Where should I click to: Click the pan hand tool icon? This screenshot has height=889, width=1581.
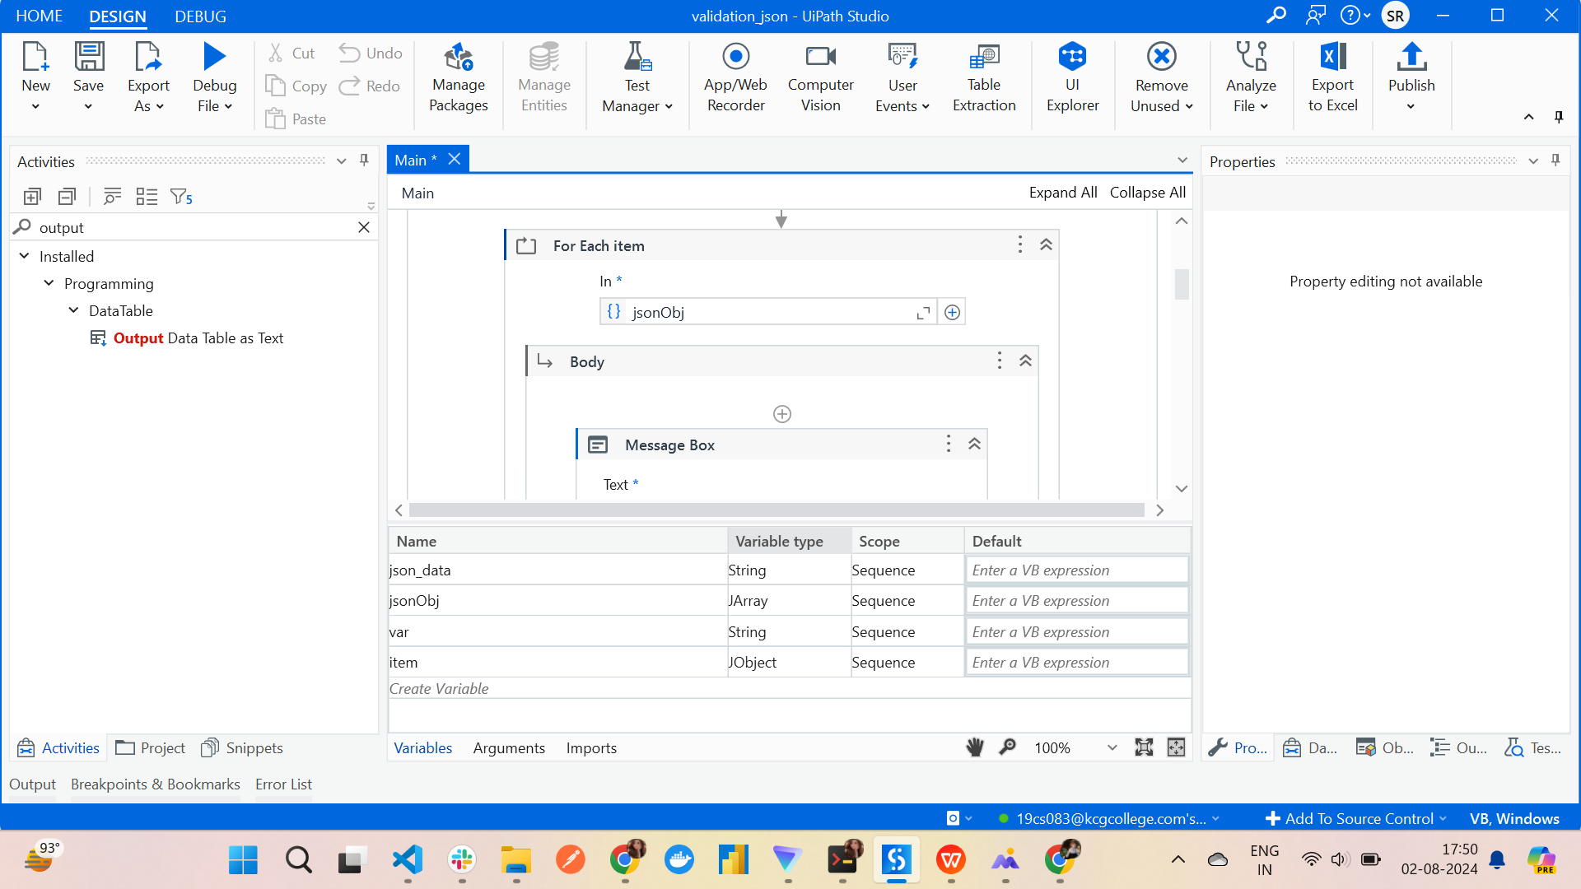tap(975, 747)
